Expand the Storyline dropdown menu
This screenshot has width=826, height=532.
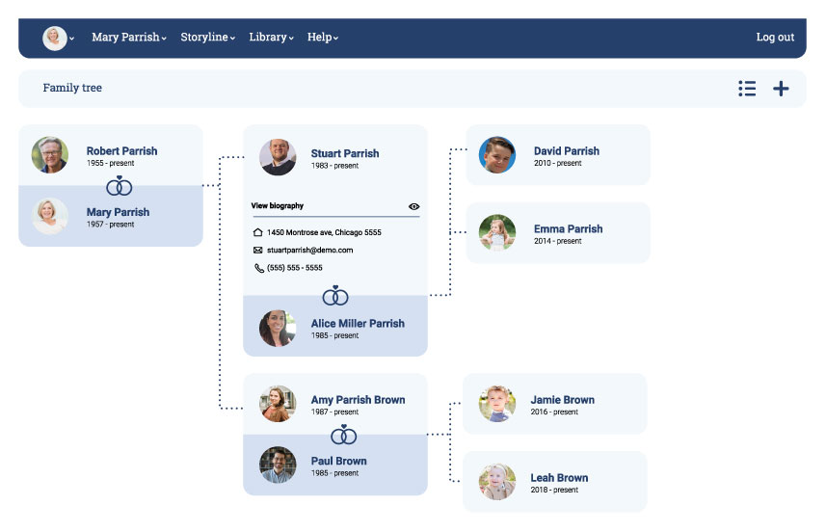click(208, 38)
